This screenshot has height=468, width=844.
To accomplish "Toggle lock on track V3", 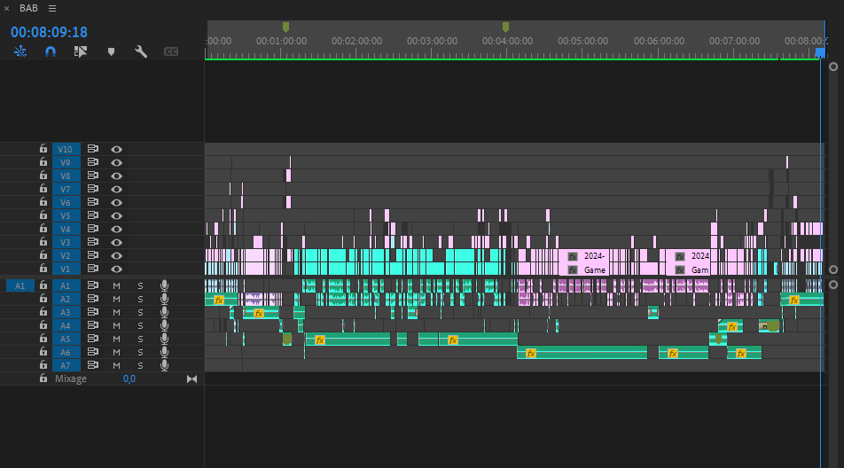I will [x=43, y=242].
